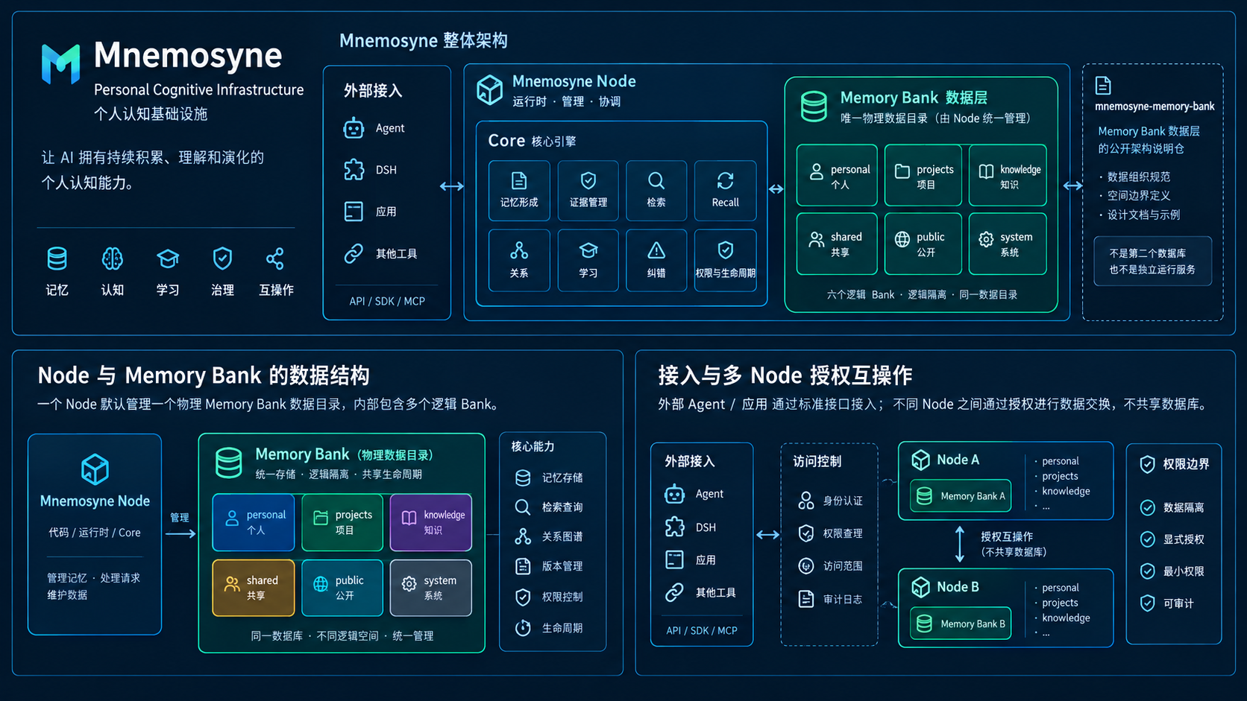Click the 显式授权 check mark
This screenshot has height=701, width=1247.
(1148, 539)
